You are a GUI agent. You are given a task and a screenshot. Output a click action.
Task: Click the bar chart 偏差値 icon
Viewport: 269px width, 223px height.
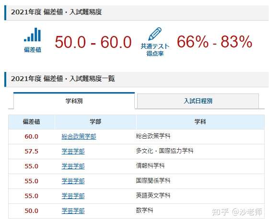pos(33,35)
